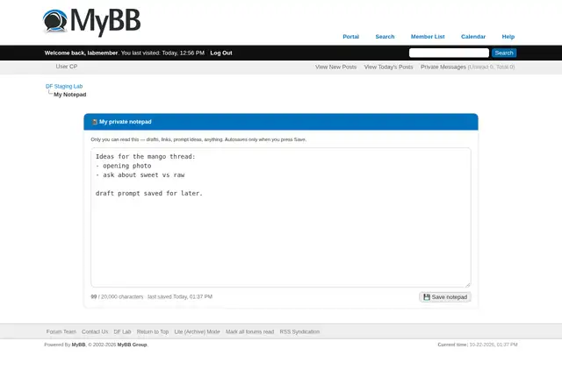
Task: Open Forum Team footer link
Action: tap(61, 332)
